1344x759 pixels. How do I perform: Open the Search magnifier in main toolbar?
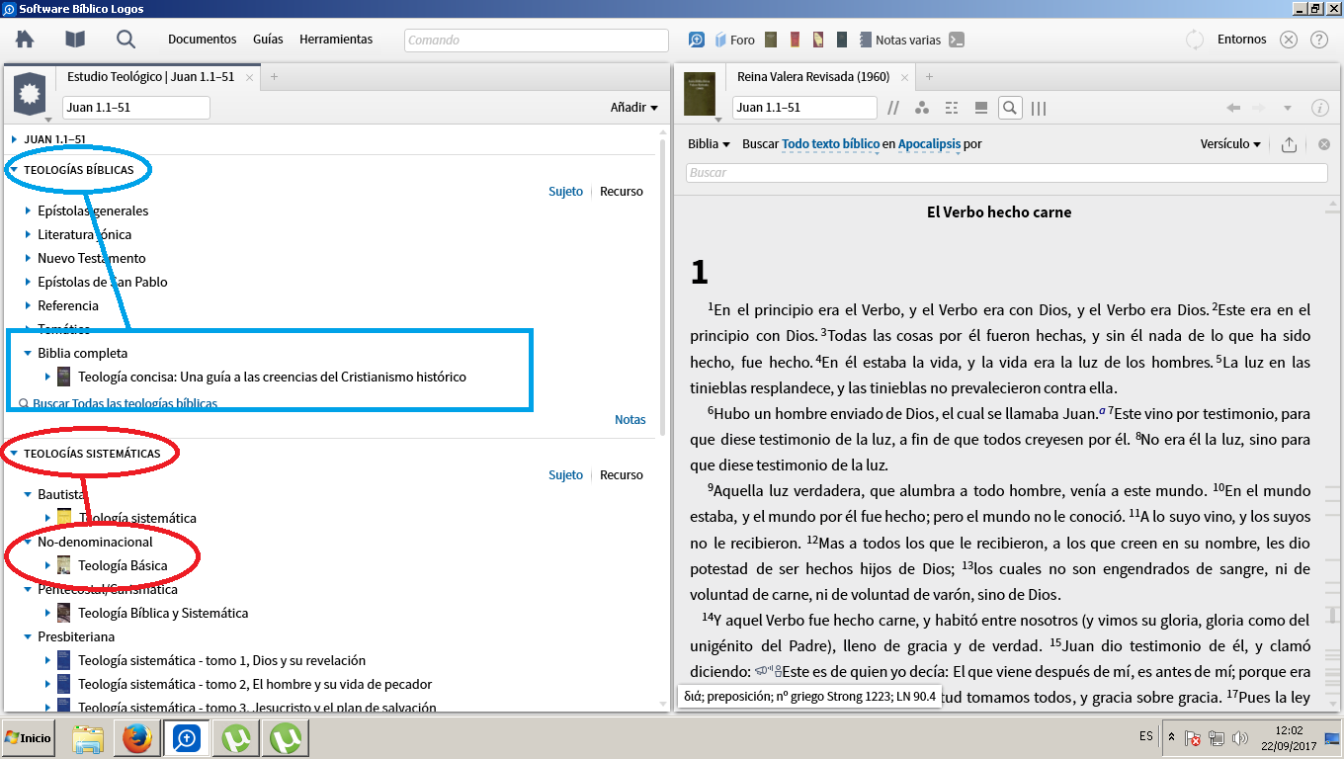pyautogui.click(x=126, y=40)
